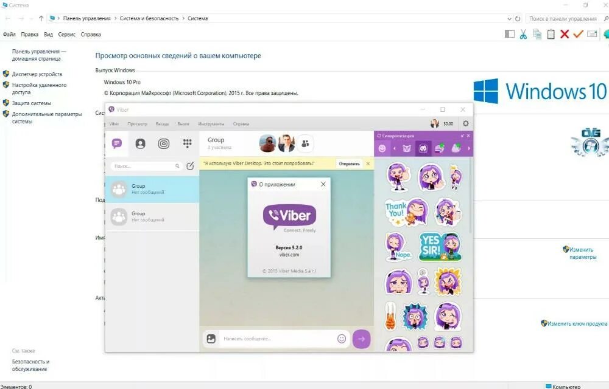Viewport: 609px width, 389px height.
Task: Pick the 'Nope.' sticker
Action: pos(397,247)
